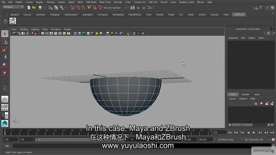Toggle textured display checker icon
Viewport: 276px width, 155px height.
tap(92, 34)
